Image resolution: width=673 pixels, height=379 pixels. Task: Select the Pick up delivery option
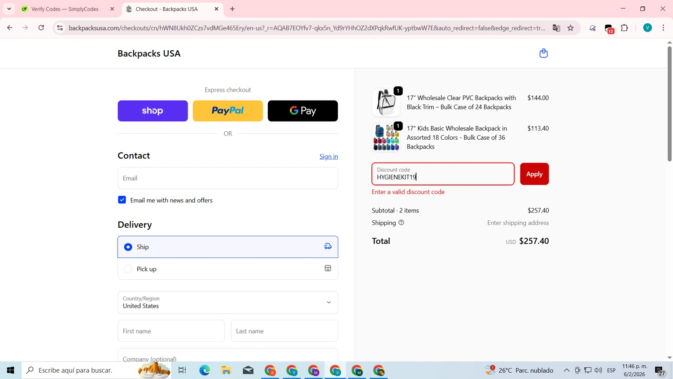coord(228,269)
